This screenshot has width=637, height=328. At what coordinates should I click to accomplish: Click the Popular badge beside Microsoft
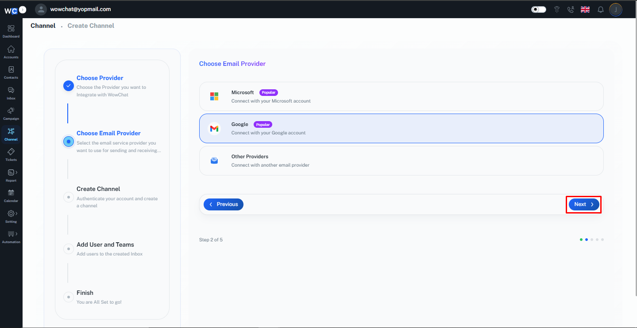tap(269, 92)
